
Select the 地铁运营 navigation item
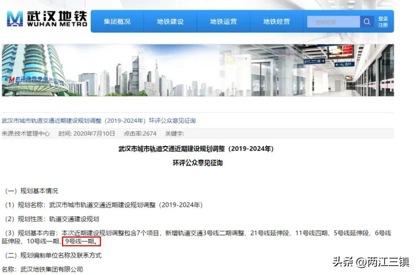[224, 22]
